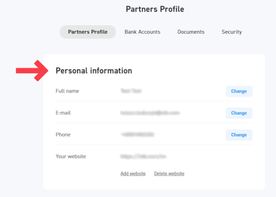Screen dimensions: 276x197
Task: Switch to the Bank Accounts tab
Action: point(142,32)
